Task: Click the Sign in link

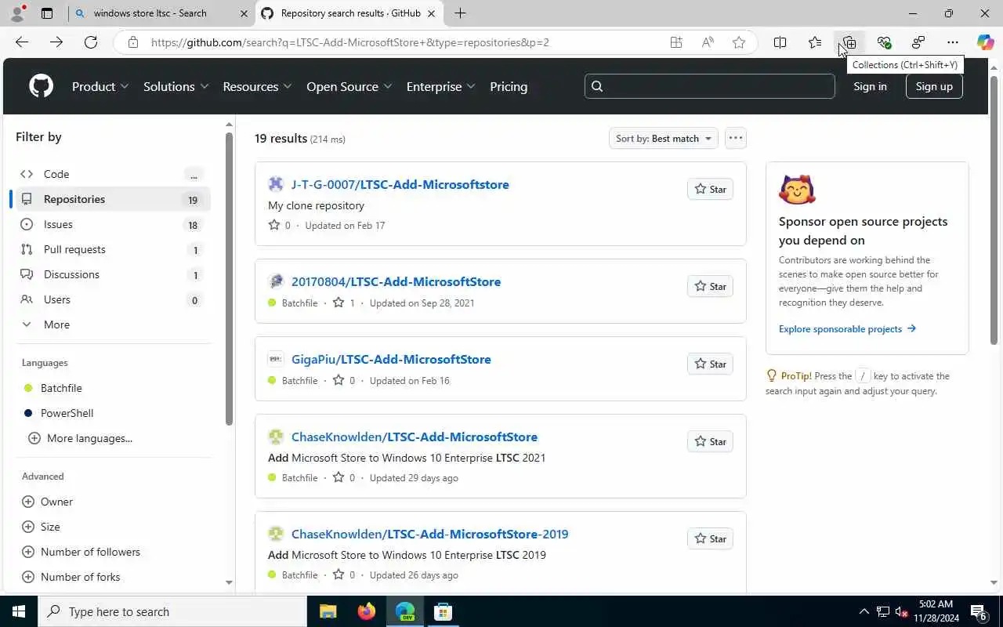Action: tap(870, 86)
